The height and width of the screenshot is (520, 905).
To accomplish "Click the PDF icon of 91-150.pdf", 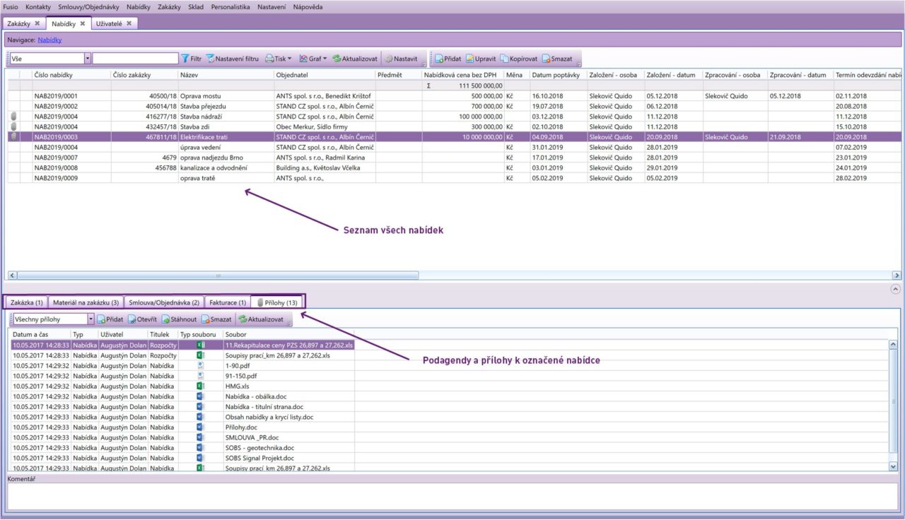I will pyautogui.click(x=199, y=376).
